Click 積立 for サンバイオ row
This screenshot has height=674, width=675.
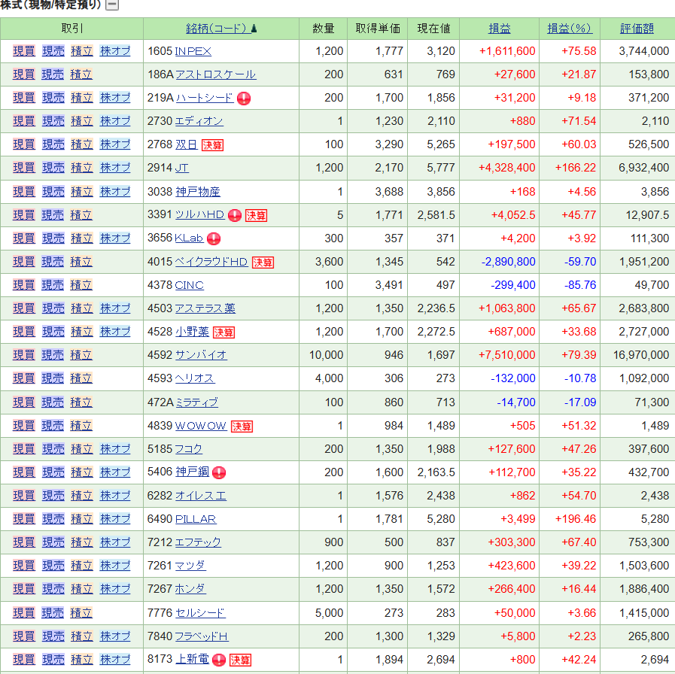(x=81, y=355)
